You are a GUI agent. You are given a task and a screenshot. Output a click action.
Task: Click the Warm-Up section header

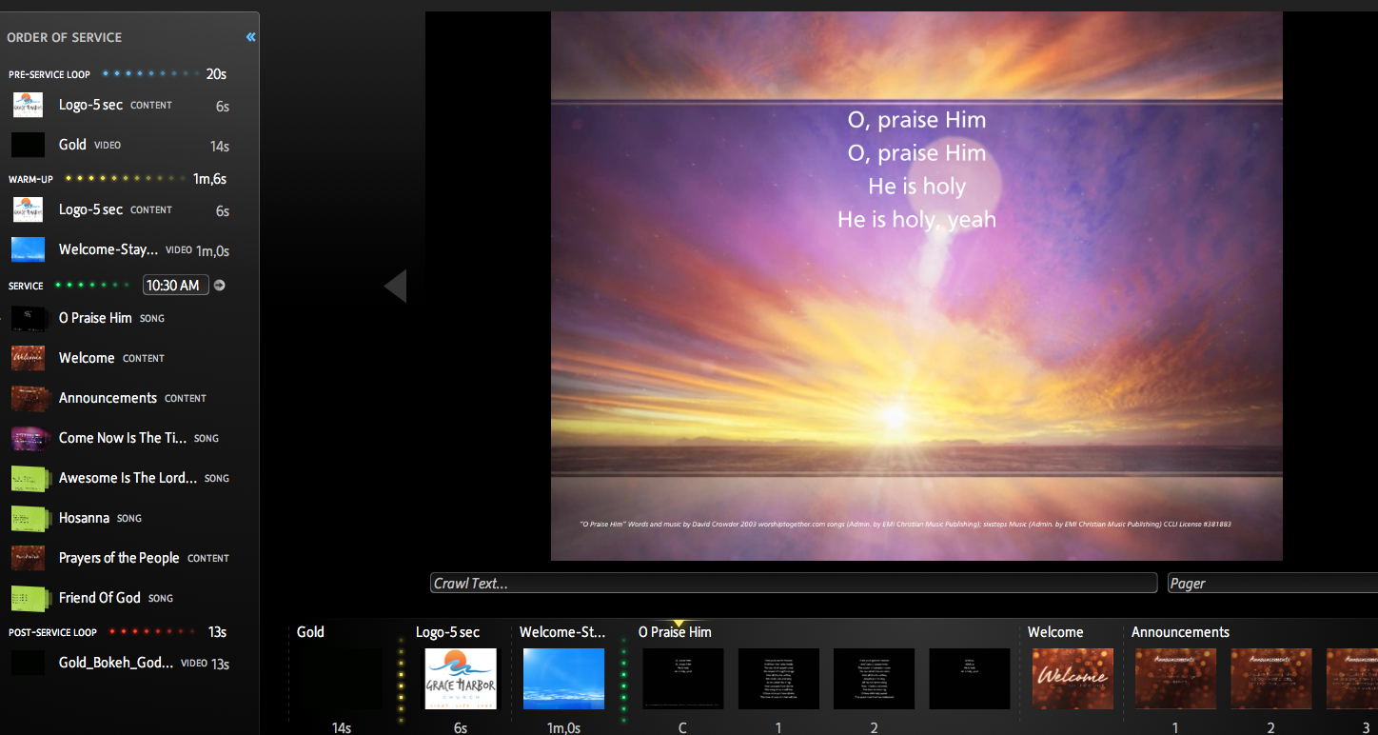coord(30,179)
